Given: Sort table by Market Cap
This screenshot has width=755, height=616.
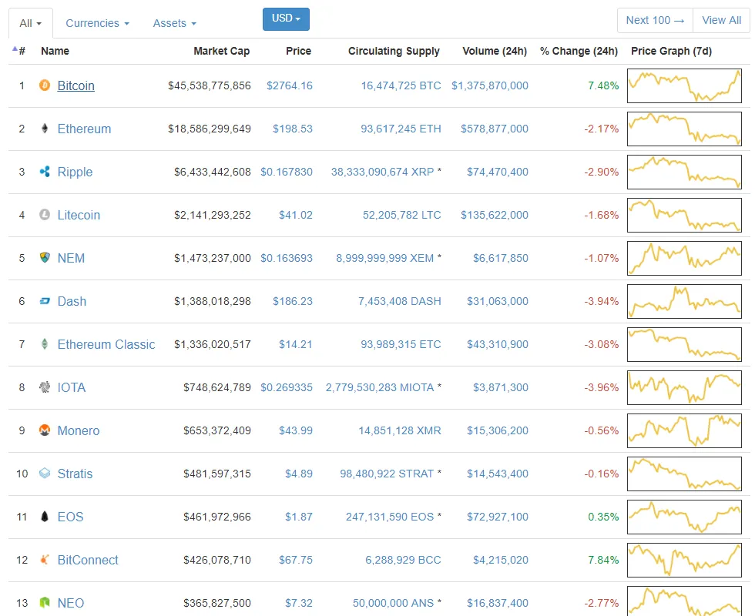Looking at the screenshot, I should [222, 51].
